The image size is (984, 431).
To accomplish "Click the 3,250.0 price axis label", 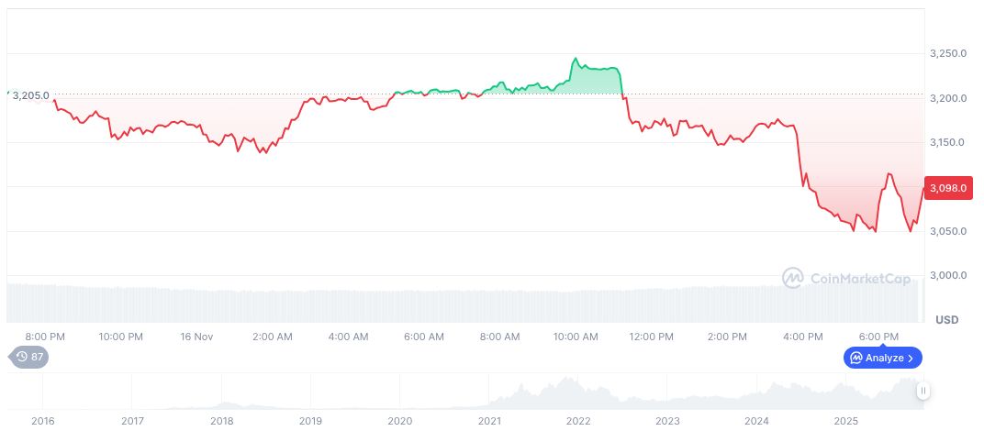I will pyautogui.click(x=948, y=54).
